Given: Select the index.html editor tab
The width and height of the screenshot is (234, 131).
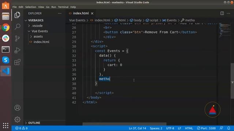Looking at the screenshot, I should pos(81,13).
